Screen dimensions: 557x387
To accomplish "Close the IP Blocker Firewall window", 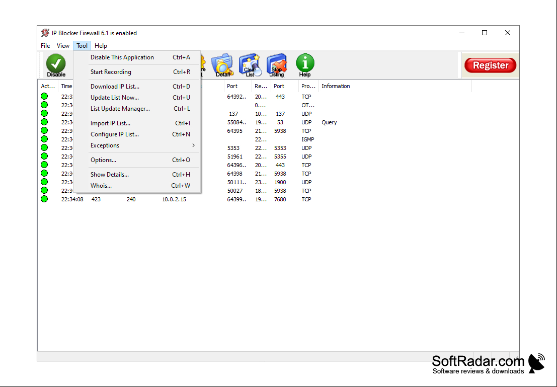I will tap(508, 33).
